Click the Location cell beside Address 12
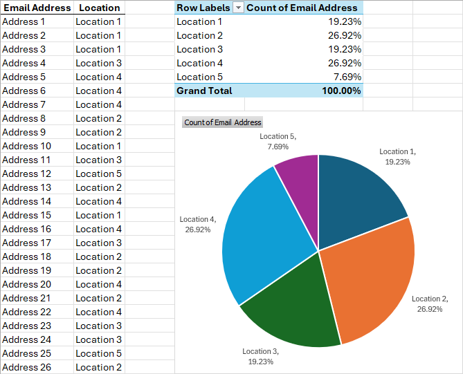This screenshot has width=463, height=374. point(99,174)
